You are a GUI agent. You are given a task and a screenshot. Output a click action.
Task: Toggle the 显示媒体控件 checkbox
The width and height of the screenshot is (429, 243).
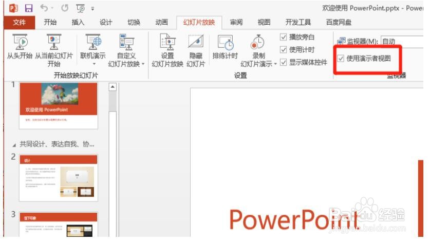tap(284, 62)
